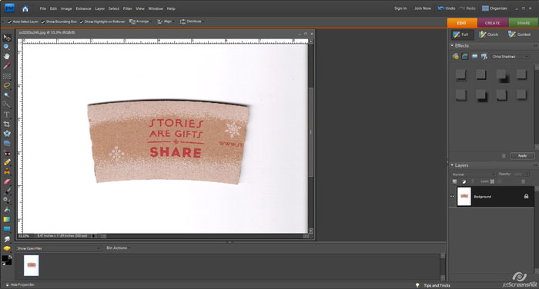Show Photo Effects in the Effects panel
The height and width of the screenshot is (289, 539).
[474, 56]
